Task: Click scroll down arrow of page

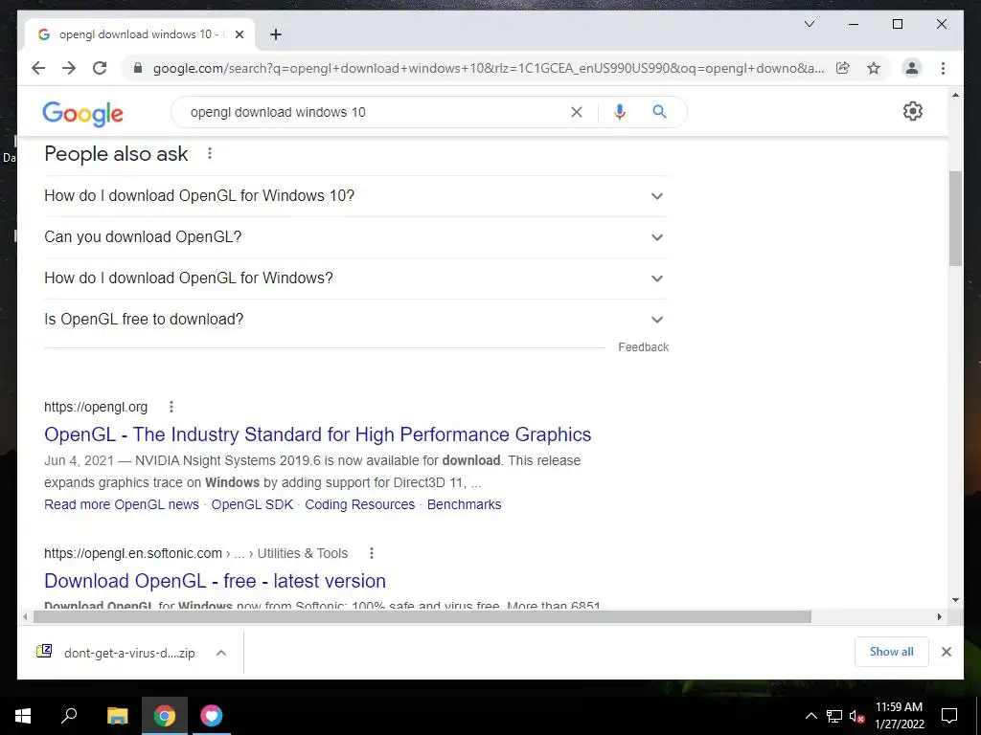Action: coord(955,600)
